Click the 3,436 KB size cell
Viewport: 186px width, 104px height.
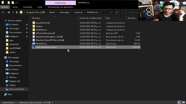136,47
